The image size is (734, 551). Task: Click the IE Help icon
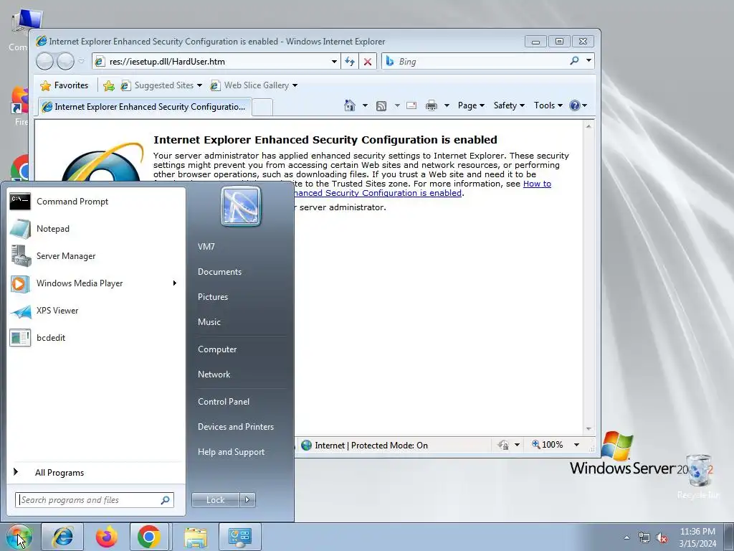[575, 105]
